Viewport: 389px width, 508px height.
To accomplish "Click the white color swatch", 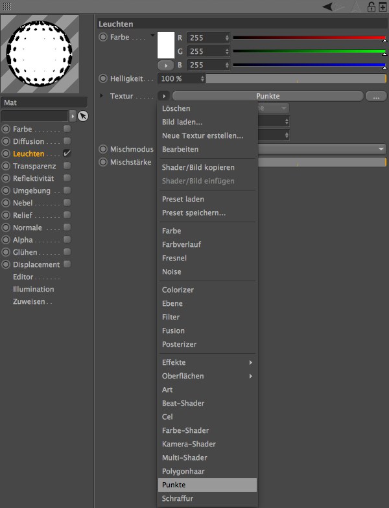I will point(167,44).
